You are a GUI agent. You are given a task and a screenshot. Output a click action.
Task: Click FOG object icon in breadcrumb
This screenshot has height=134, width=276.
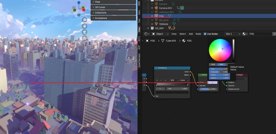(x=147, y=41)
